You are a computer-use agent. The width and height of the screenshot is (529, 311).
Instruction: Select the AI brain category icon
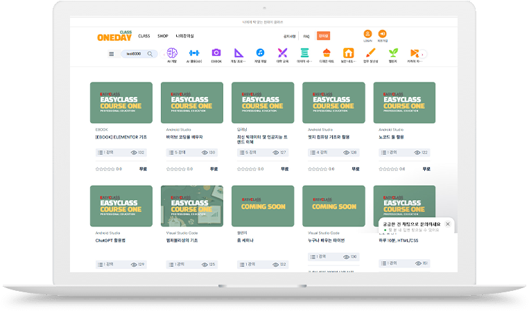173,53
